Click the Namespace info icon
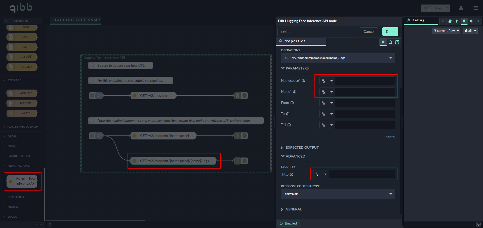 point(303,81)
